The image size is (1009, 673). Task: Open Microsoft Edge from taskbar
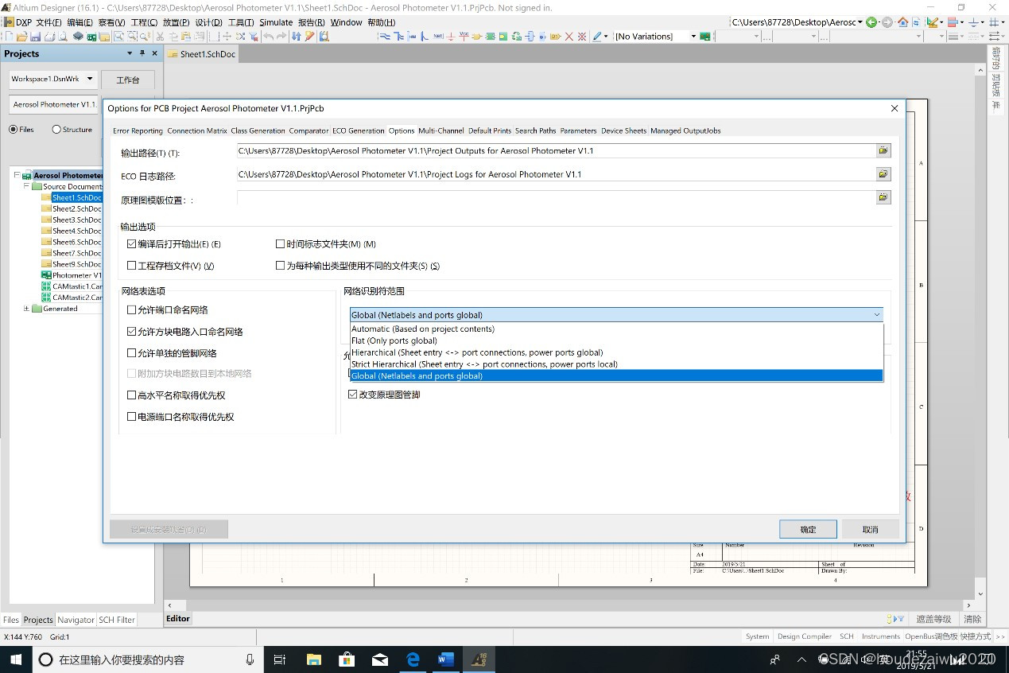[413, 659]
